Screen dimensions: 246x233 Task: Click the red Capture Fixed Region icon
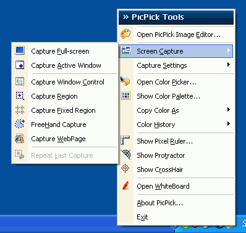pos(20,110)
